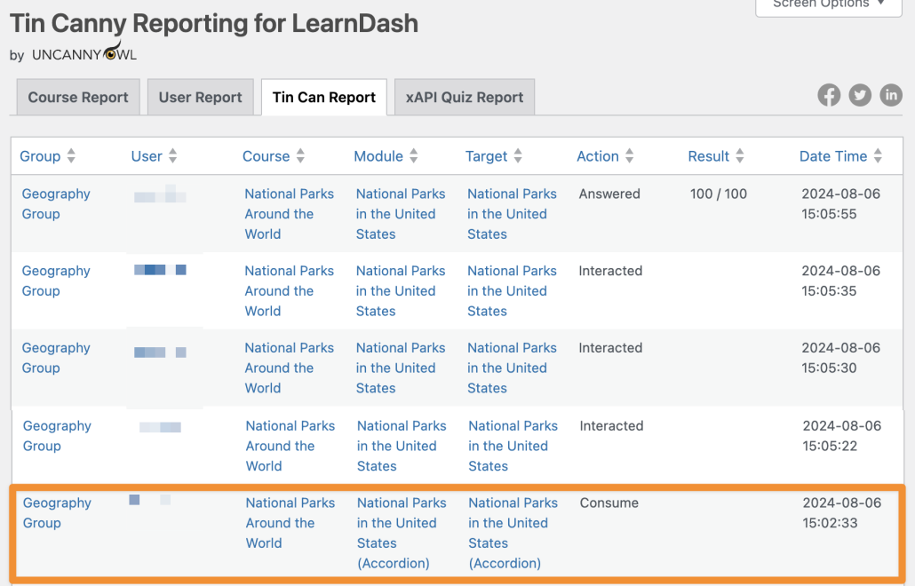Sort table by Group column arrows
This screenshot has height=586, width=915.
(71, 156)
